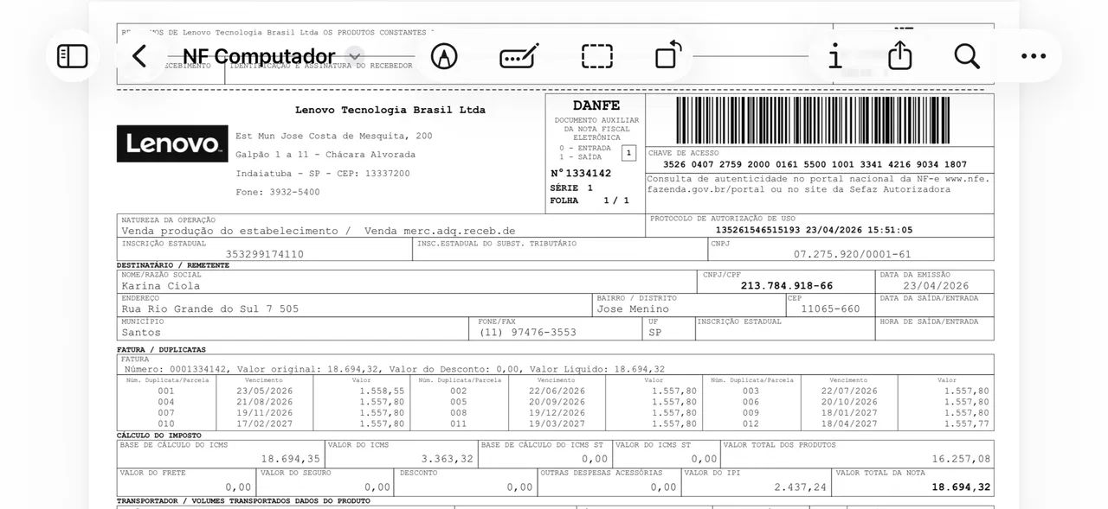Click the CNPJ 07.275.920/0001-61

point(853,254)
